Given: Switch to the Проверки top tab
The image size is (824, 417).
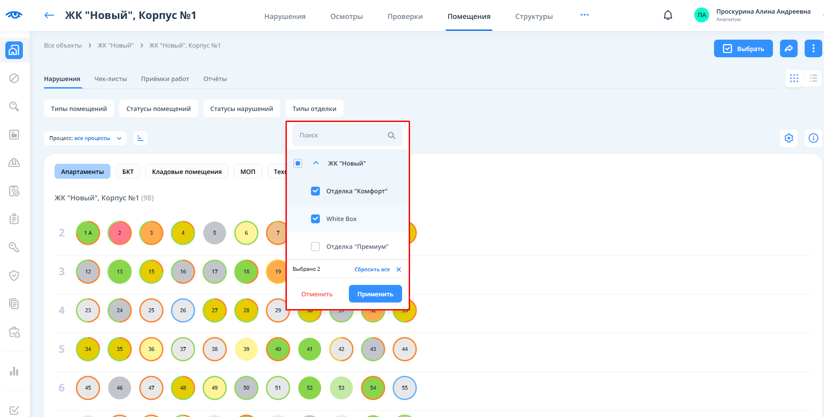Looking at the screenshot, I should click(405, 16).
